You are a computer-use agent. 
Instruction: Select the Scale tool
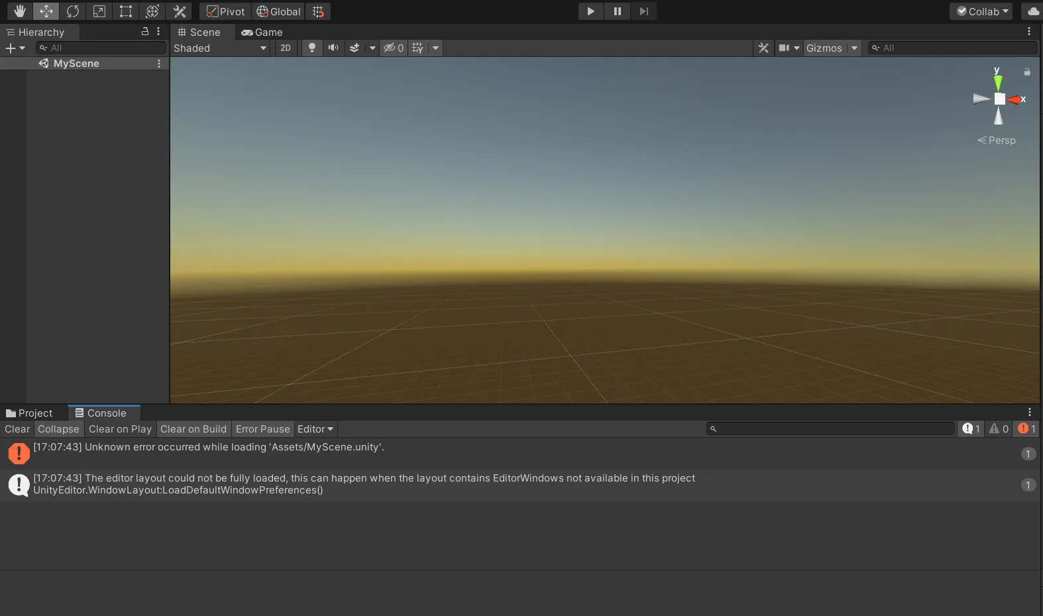point(99,11)
